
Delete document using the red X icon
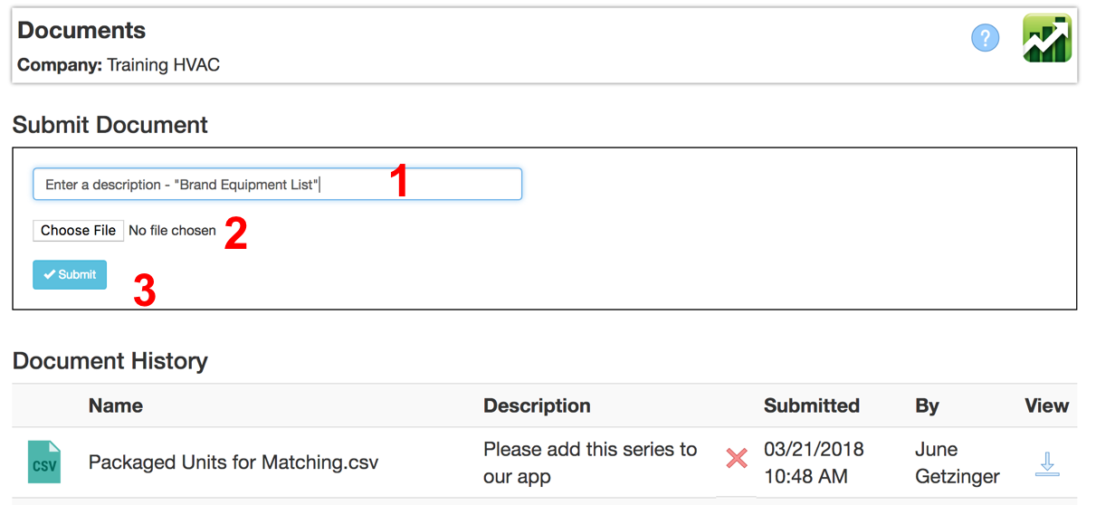click(x=737, y=458)
